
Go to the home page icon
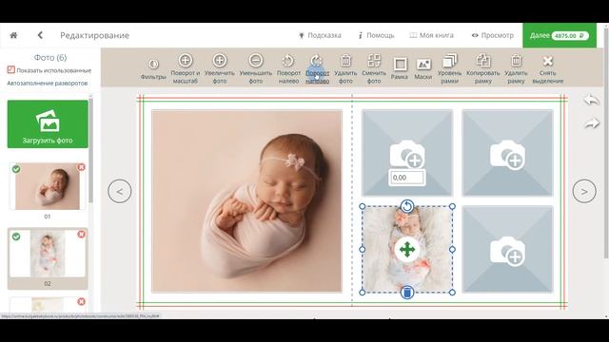[13, 35]
